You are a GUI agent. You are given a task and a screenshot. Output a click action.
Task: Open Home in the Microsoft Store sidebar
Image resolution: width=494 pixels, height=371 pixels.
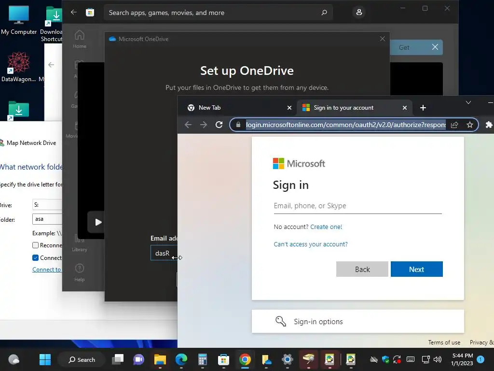80,39
